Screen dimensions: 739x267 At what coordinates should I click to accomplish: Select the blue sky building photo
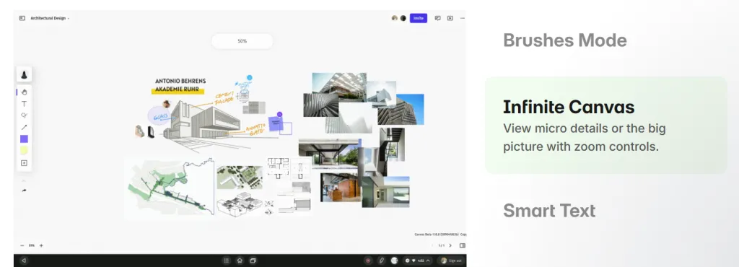(x=401, y=109)
